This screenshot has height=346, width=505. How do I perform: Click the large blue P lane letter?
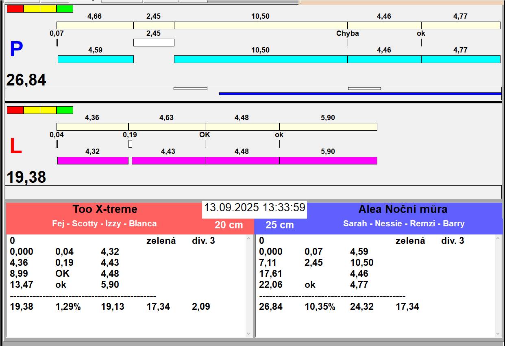pyautogui.click(x=16, y=50)
